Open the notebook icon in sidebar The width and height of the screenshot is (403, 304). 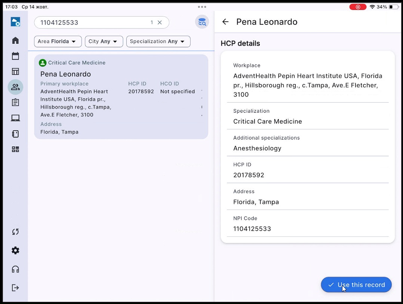pos(15,134)
